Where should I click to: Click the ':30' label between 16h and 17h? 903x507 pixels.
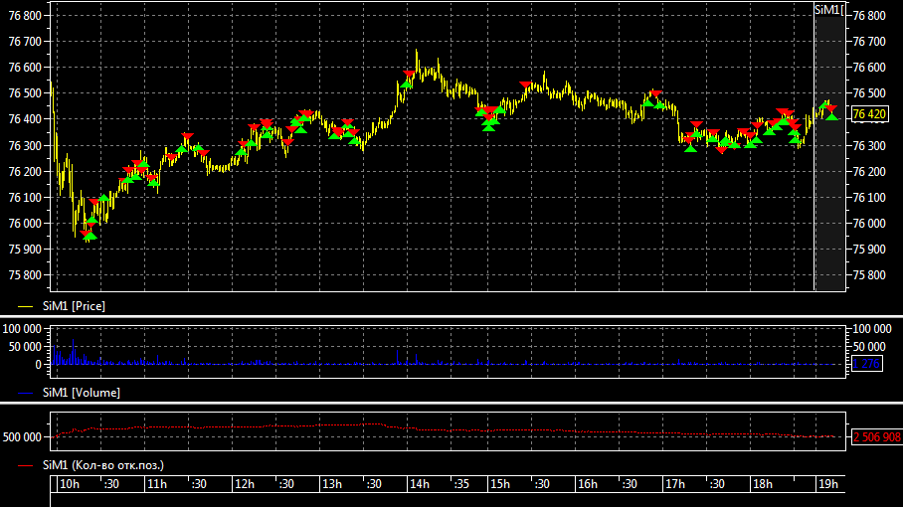630,484
